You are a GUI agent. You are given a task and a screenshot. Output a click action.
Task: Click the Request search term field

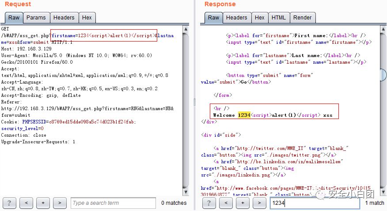click(x=113, y=203)
